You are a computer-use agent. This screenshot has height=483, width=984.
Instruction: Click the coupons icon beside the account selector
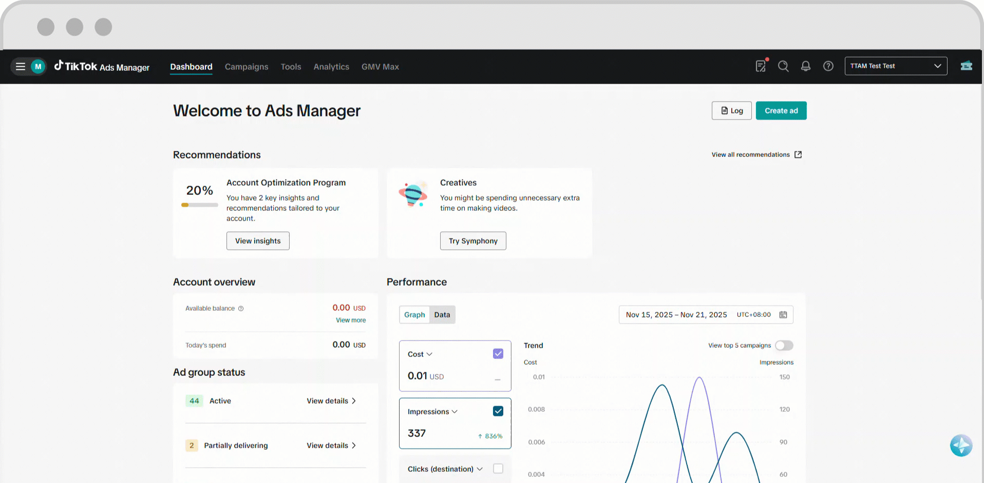pyautogui.click(x=967, y=66)
